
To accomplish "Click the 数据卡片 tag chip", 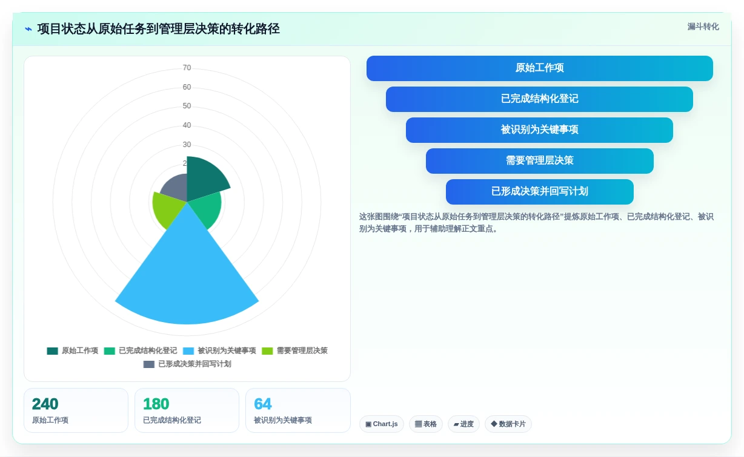I will point(508,424).
